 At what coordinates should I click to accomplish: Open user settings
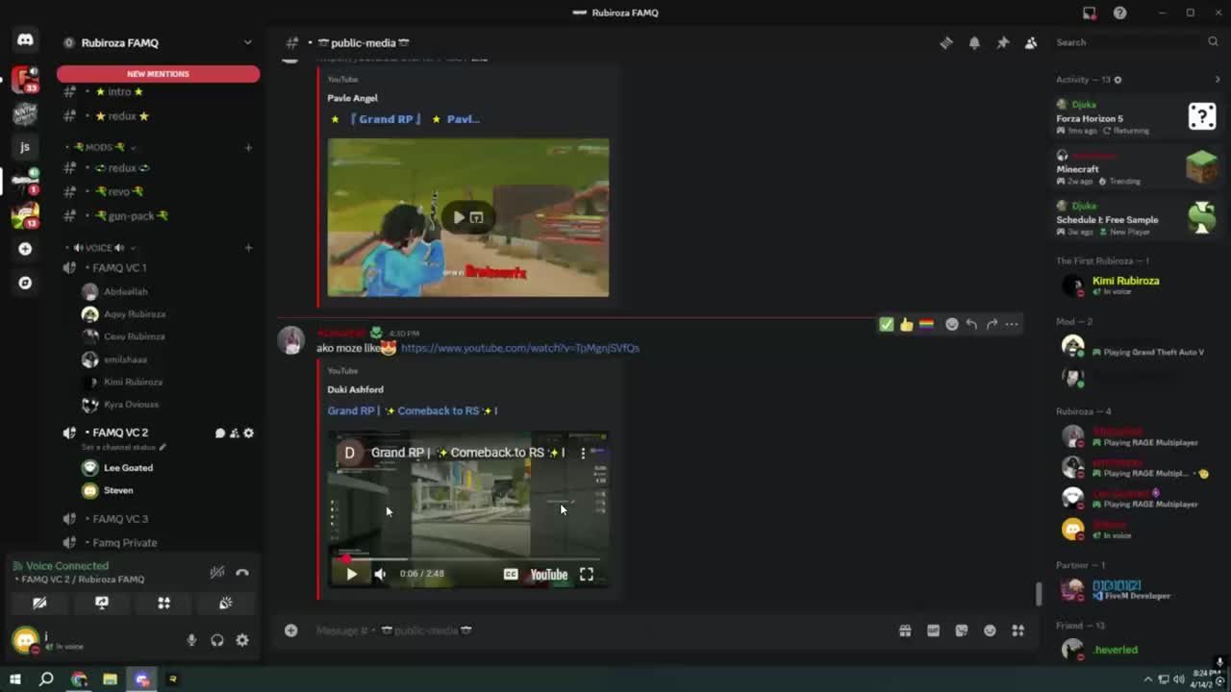pos(242,640)
